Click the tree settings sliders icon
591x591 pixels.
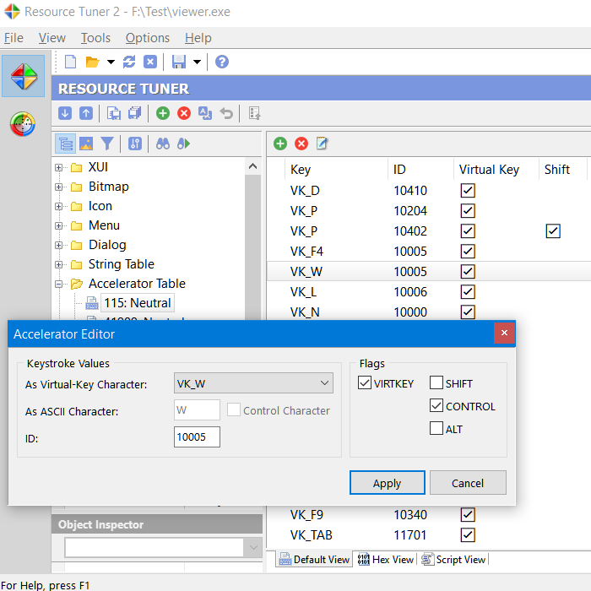135,144
